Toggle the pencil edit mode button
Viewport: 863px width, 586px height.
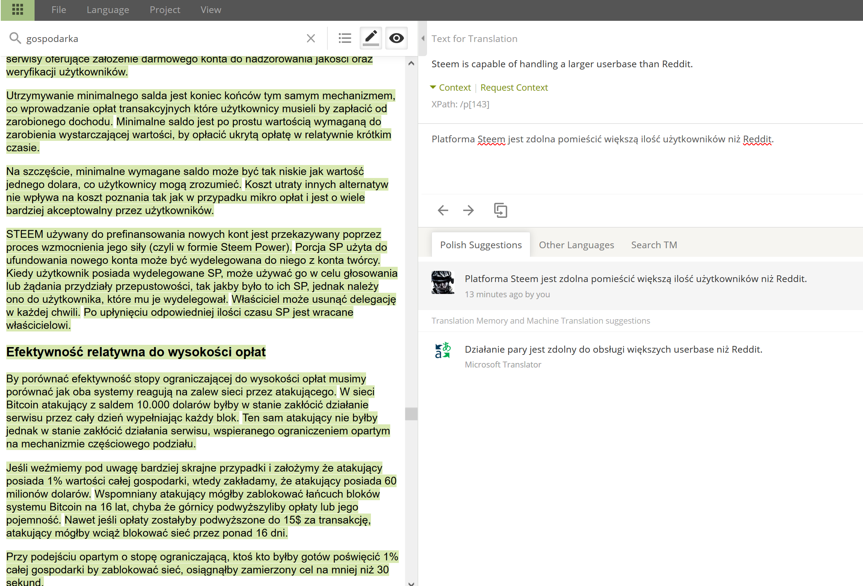[x=371, y=38]
